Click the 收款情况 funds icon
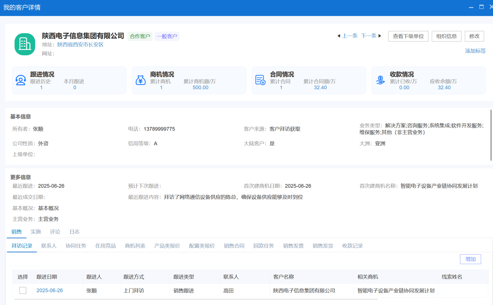493x305 pixels. (380, 80)
